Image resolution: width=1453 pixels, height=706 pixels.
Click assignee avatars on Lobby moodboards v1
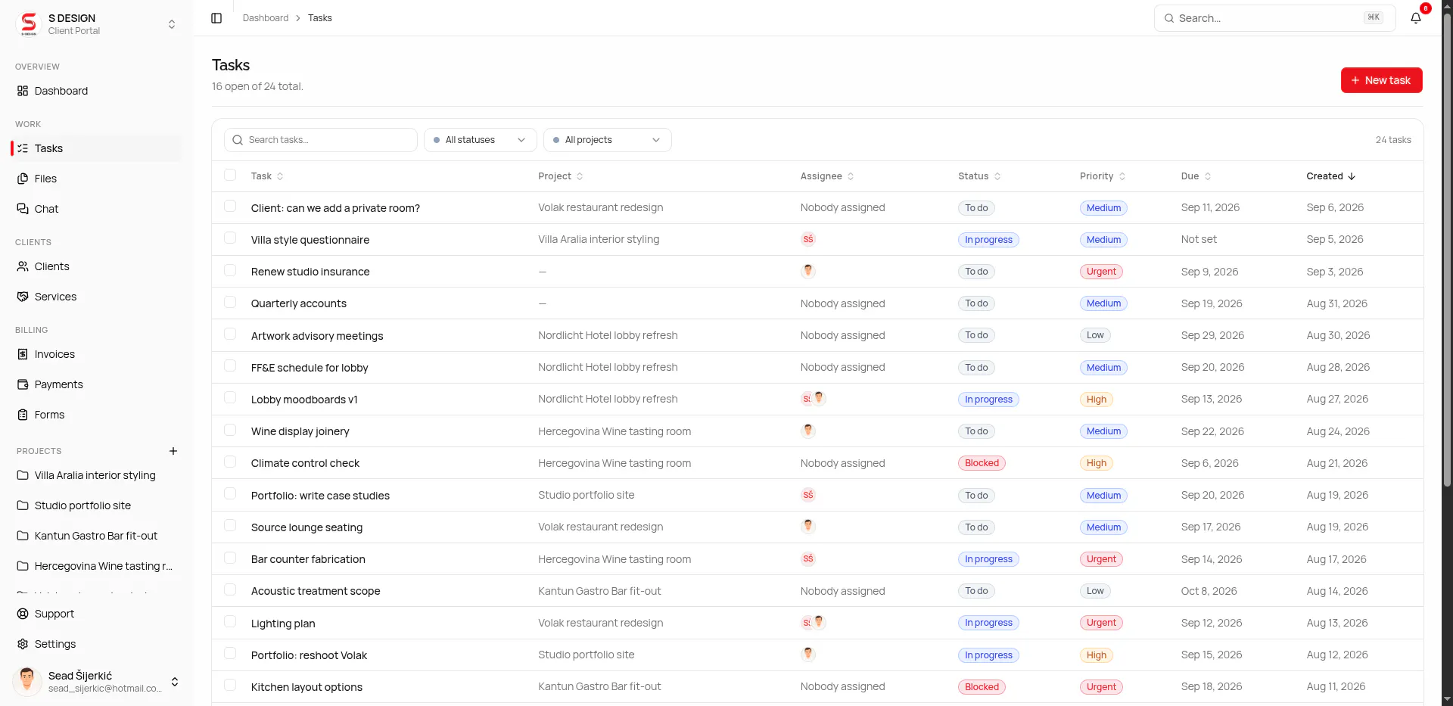[x=814, y=399]
